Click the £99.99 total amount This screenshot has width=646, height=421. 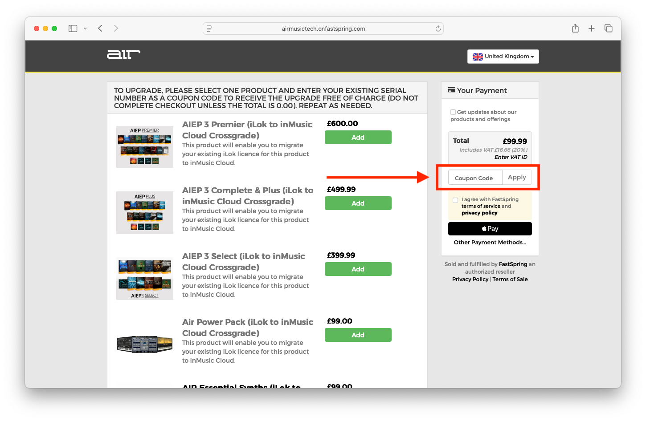[515, 141]
